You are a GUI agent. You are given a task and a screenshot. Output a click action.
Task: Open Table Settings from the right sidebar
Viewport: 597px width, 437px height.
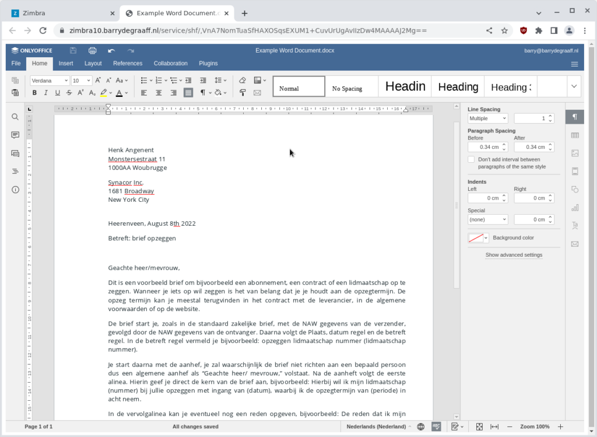(575, 135)
